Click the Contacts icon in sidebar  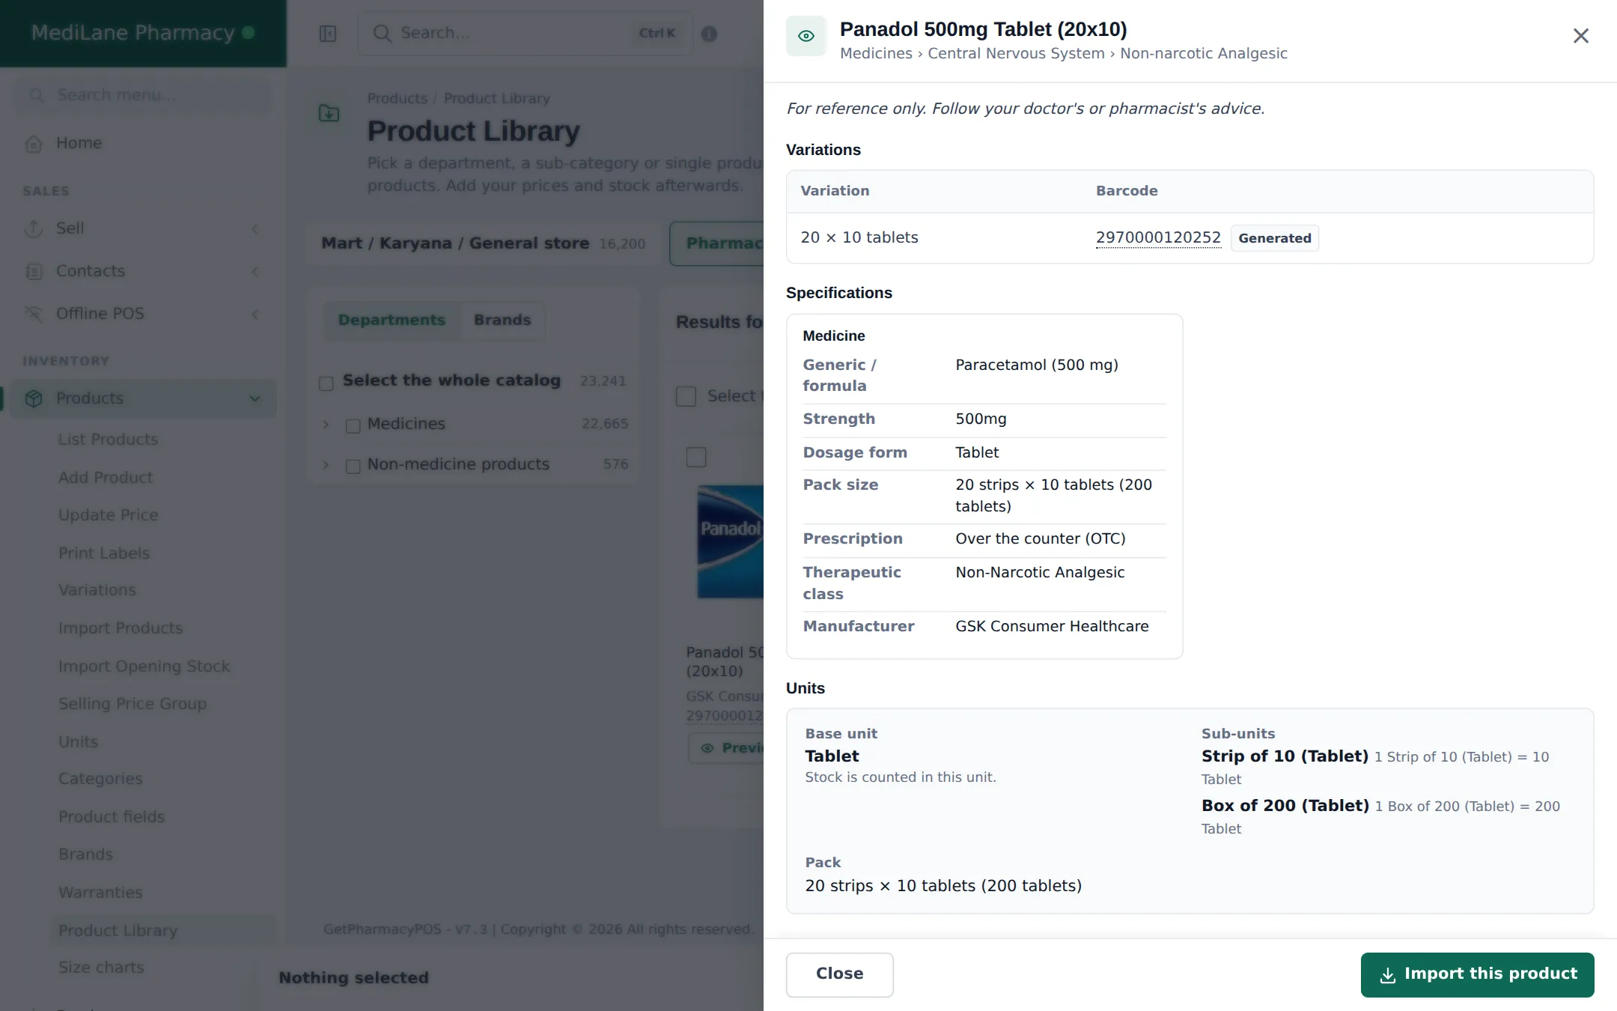[34, 271]
